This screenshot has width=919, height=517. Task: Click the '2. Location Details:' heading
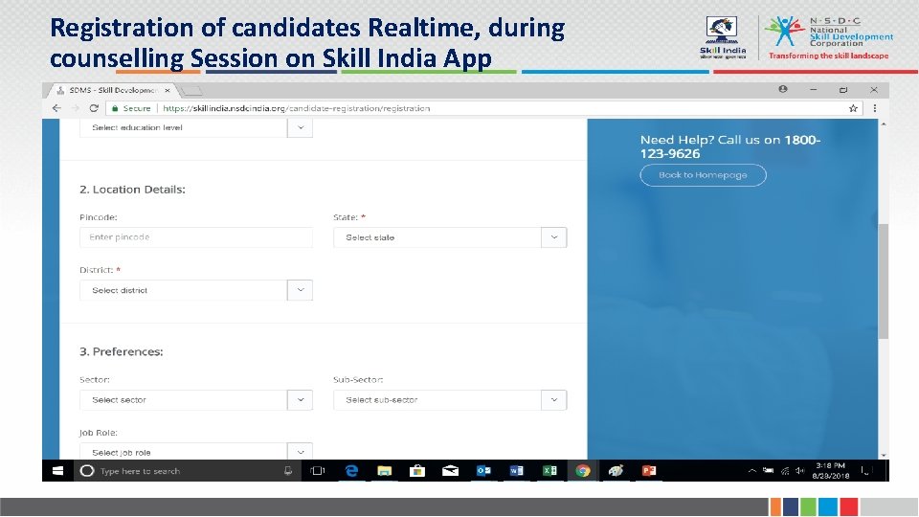pos(132,190)
